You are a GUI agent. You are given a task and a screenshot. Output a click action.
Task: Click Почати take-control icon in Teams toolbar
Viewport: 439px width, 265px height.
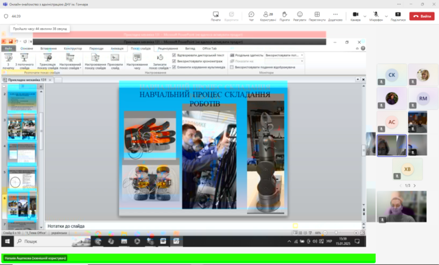215,16
